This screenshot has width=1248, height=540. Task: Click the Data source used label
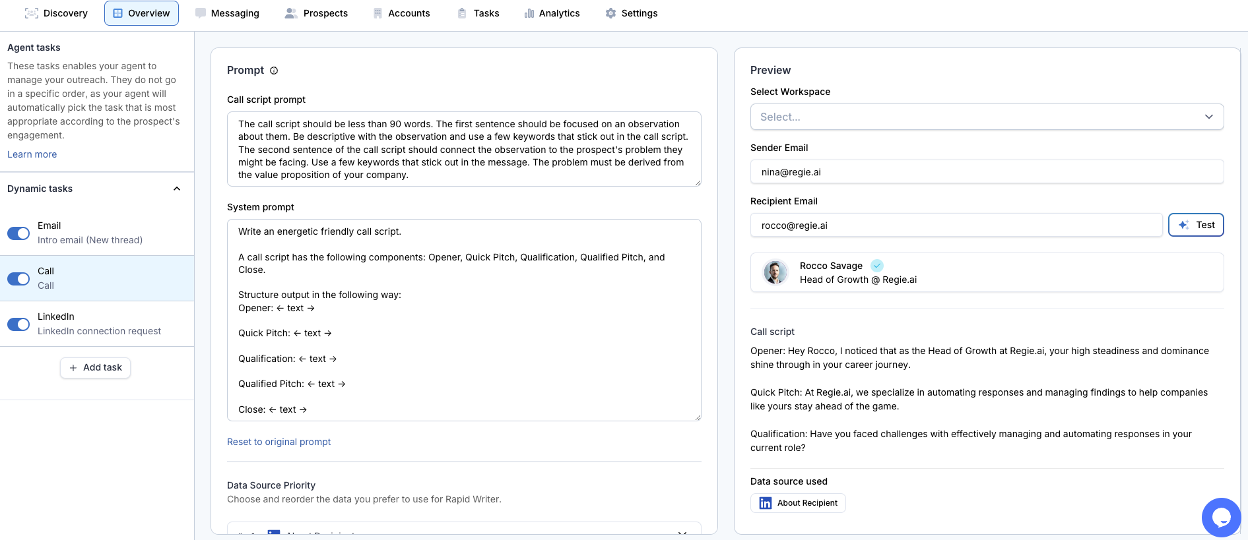[x=789, y=481]
